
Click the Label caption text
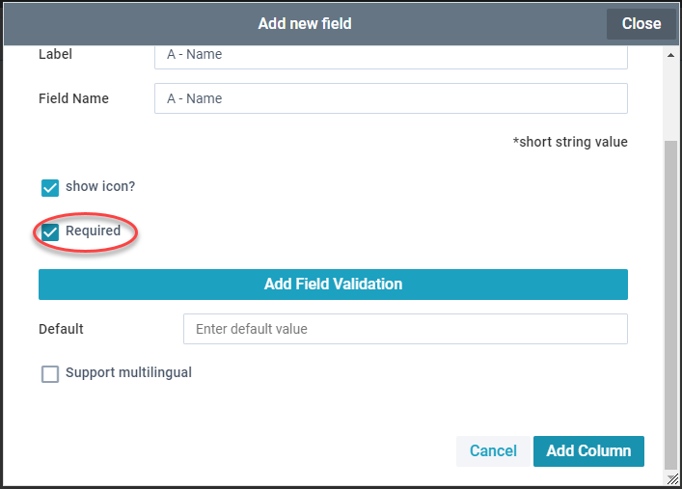tap(55, 55)
